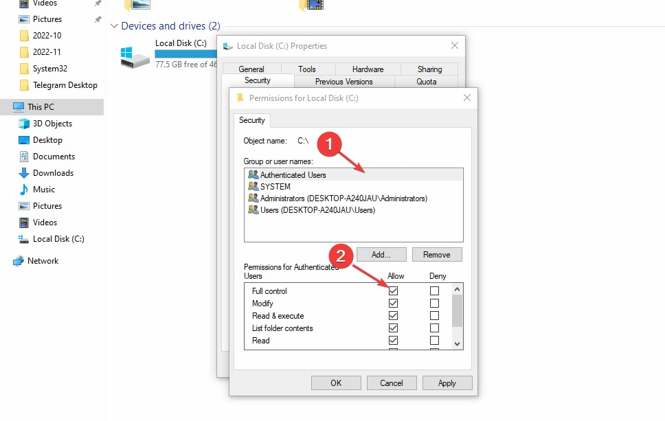
Task: Select Users (DESKTOP-A240JAU\Users) entry
Action: click(x=353, y=209)
